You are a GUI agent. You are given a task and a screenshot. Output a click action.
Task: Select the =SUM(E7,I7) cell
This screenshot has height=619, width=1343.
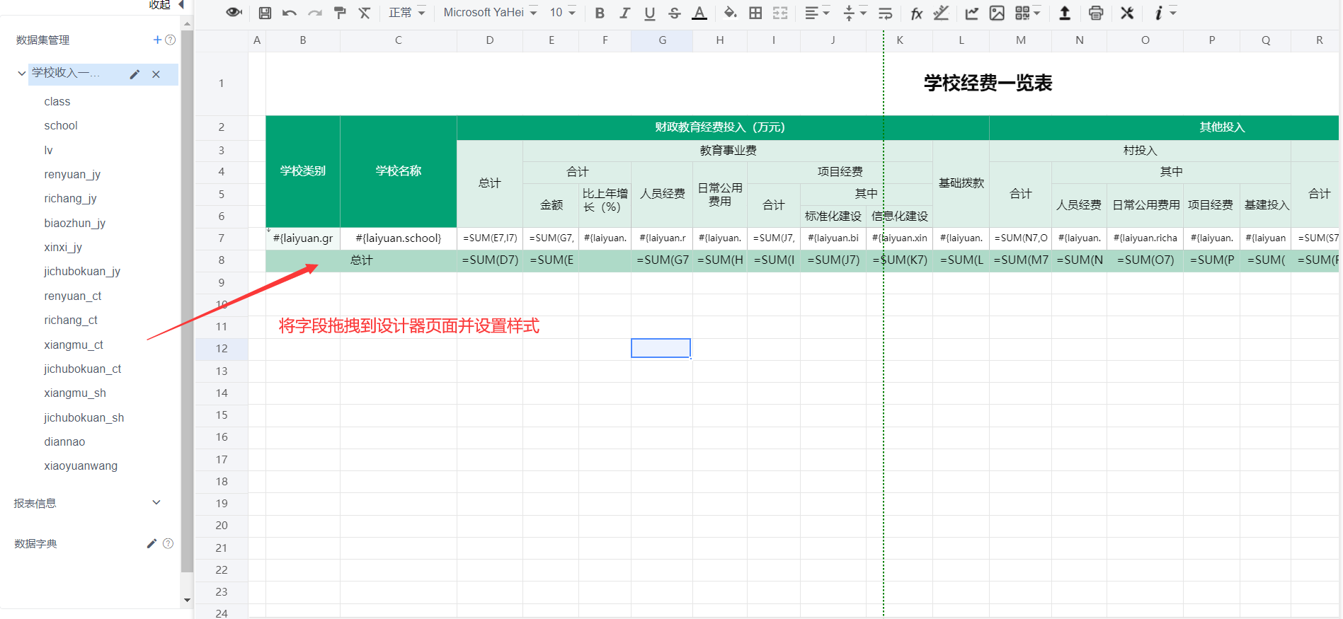tap(490, 238)
